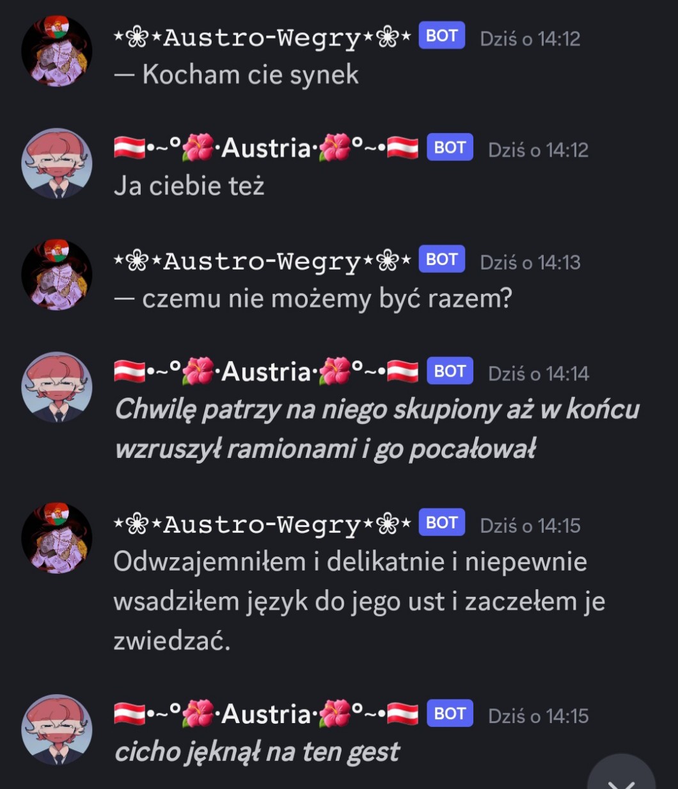Image resolution: width=678 pixels, height=789 pixels.
Task: Tap Austro-Wegry avatar on the 14:15 message
Action: (x=57, y=538)
